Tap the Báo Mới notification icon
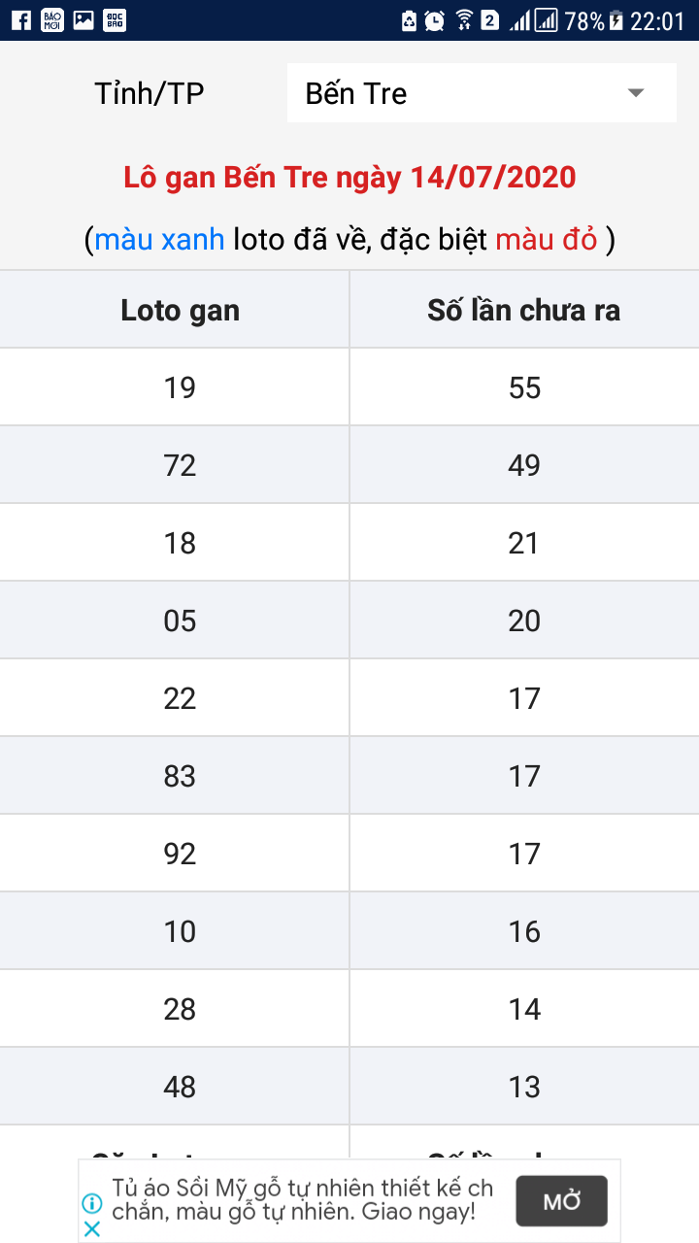The width and height of the screenshot is (699, 1243). pos(52,20)
